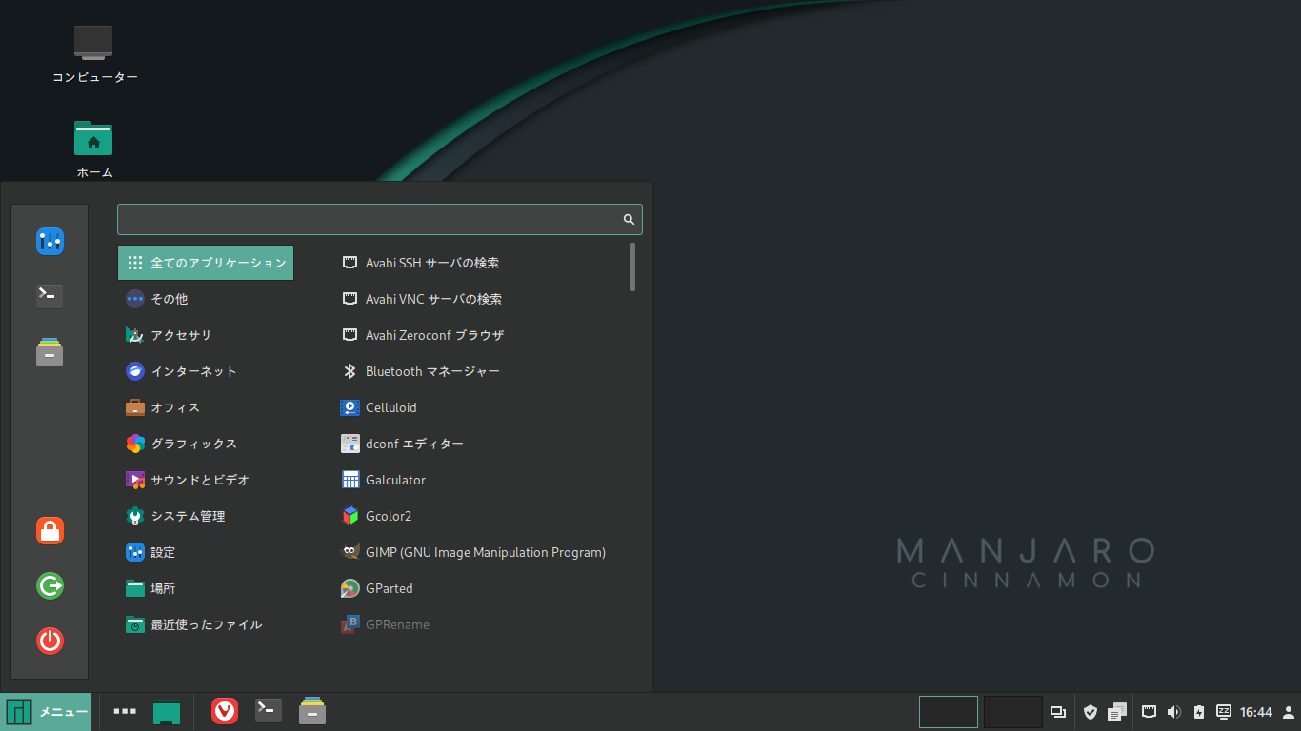Click the メニュー button on the panel
The image size is (1301, 731).
[46, 712]
